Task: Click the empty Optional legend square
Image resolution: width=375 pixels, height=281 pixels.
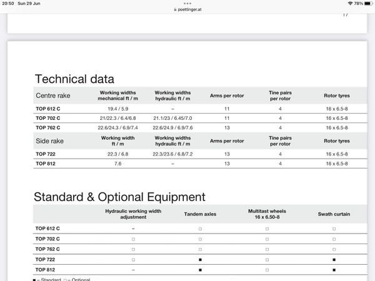Action: (65, 279)
